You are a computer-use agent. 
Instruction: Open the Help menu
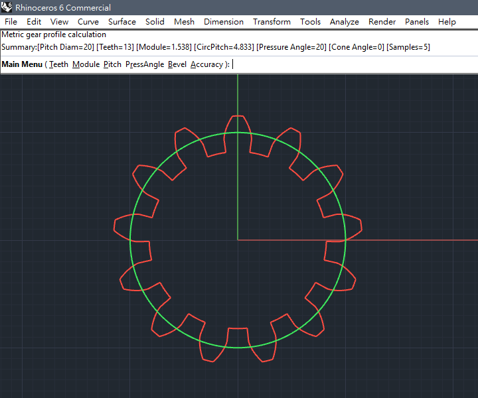[x=447, y=22]
